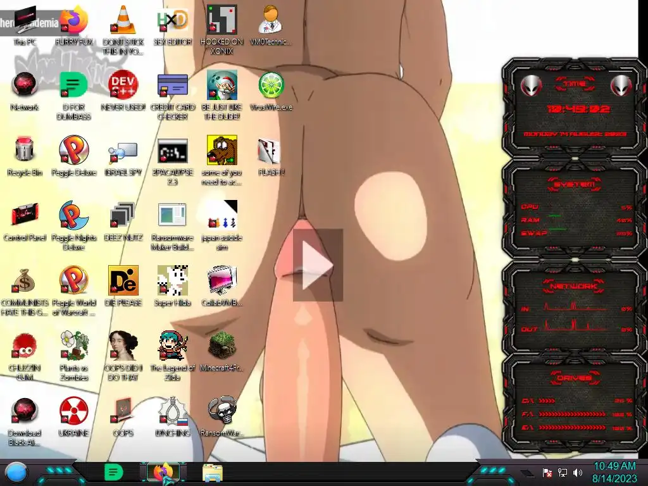The width and height of the screenshot is (648, 486).
Task: Switch to the green D app on taskbar
Action: click(x=113, y=472)
